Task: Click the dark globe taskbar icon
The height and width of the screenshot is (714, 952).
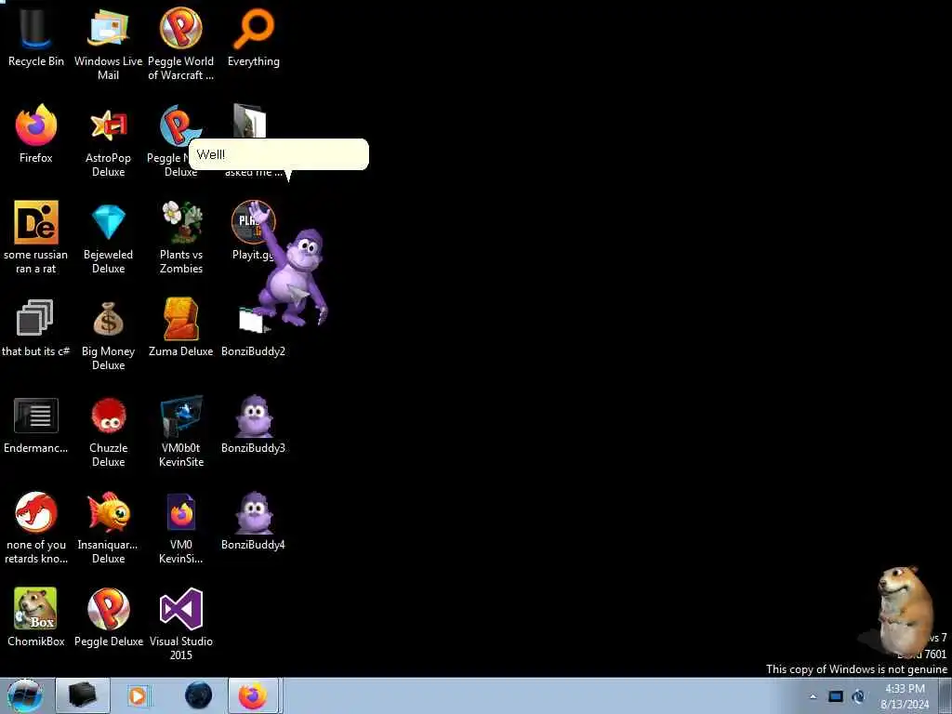Action: coord(199,695)
